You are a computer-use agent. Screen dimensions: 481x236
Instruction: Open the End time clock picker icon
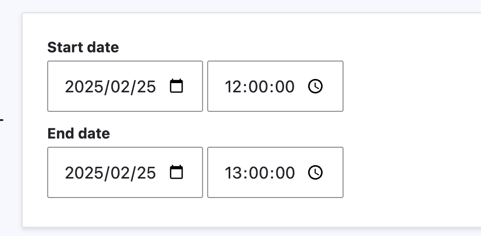point(315,172)
